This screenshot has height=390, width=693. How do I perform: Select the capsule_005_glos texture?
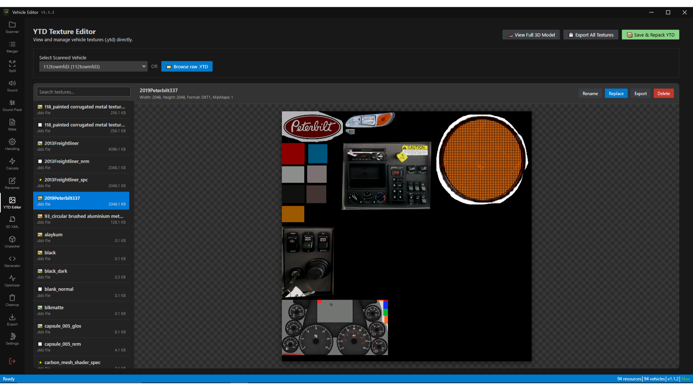pos(81,329)
